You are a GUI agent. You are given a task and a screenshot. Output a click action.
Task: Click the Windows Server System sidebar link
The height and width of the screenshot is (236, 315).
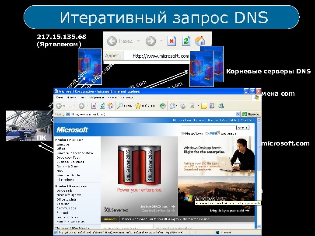click(x=75, y=153)
